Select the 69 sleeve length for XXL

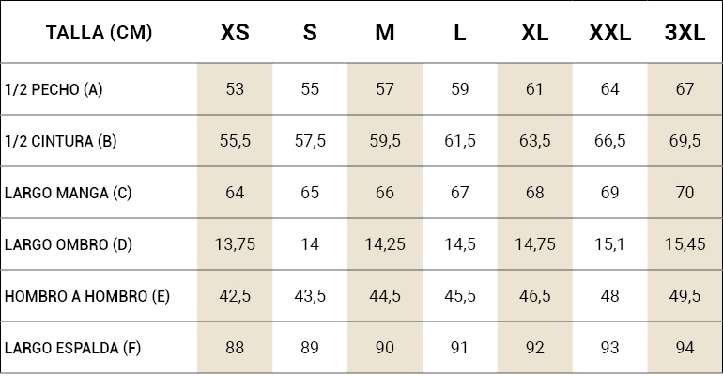pyautogui.click(x=609, y=193)
